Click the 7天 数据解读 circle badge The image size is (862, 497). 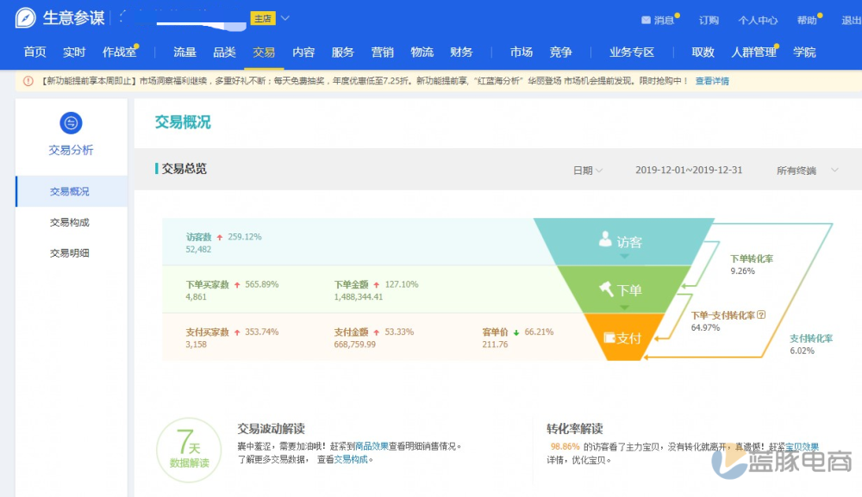(x=189, y=450)
